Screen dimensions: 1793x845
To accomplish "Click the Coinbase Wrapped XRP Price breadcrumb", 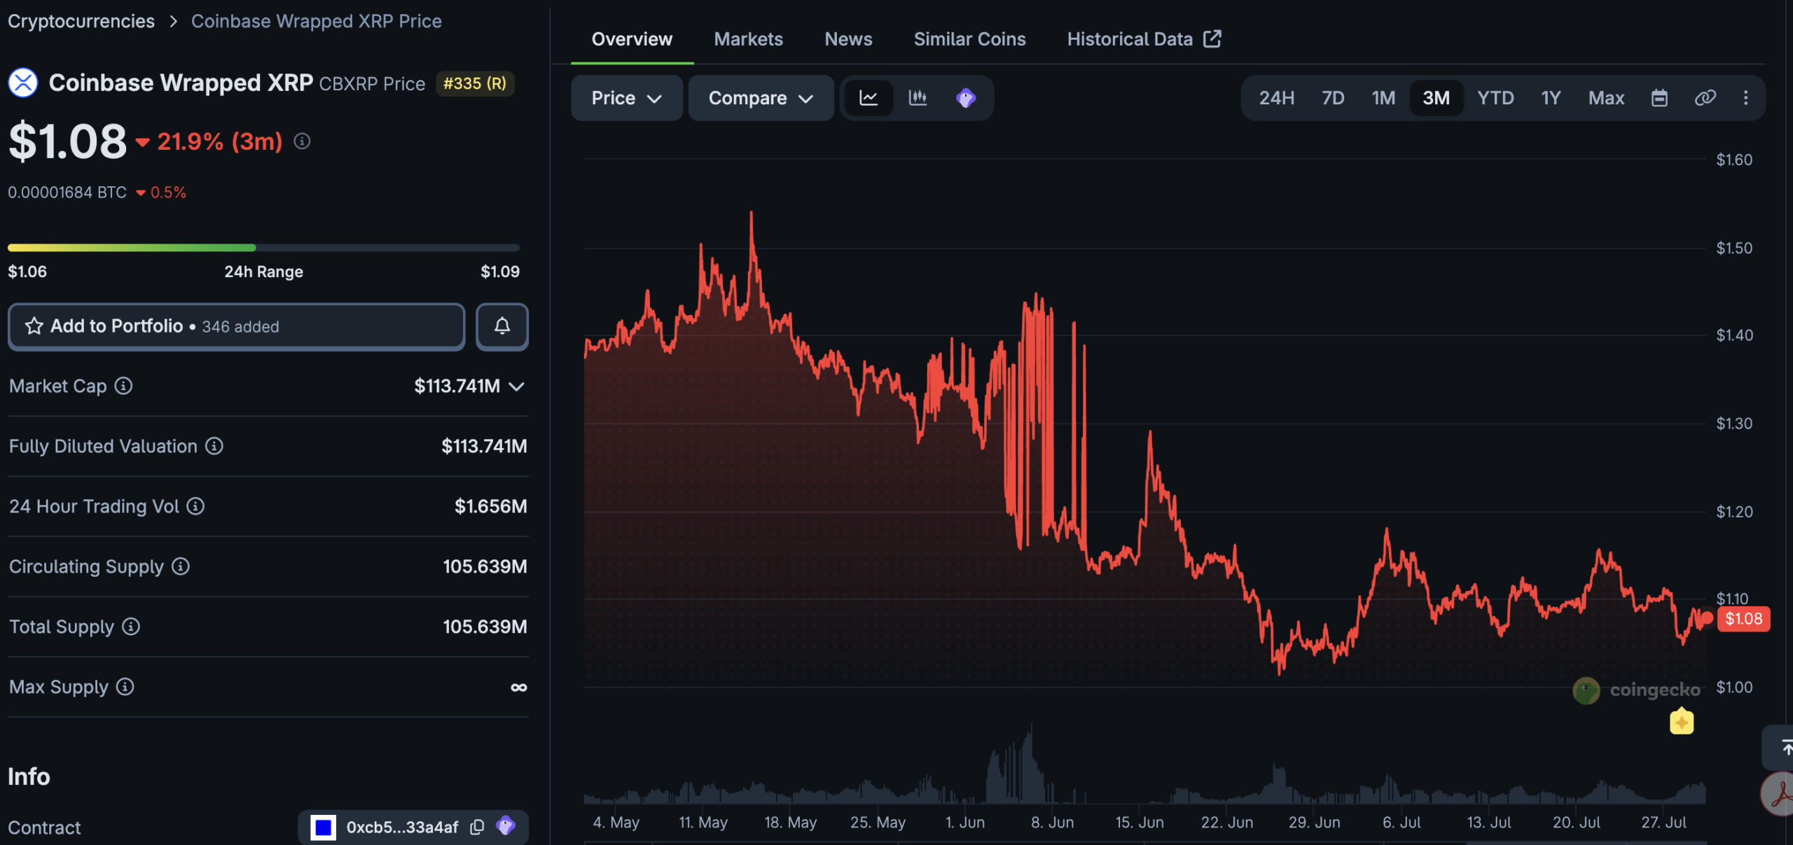I will pos(316,21).
